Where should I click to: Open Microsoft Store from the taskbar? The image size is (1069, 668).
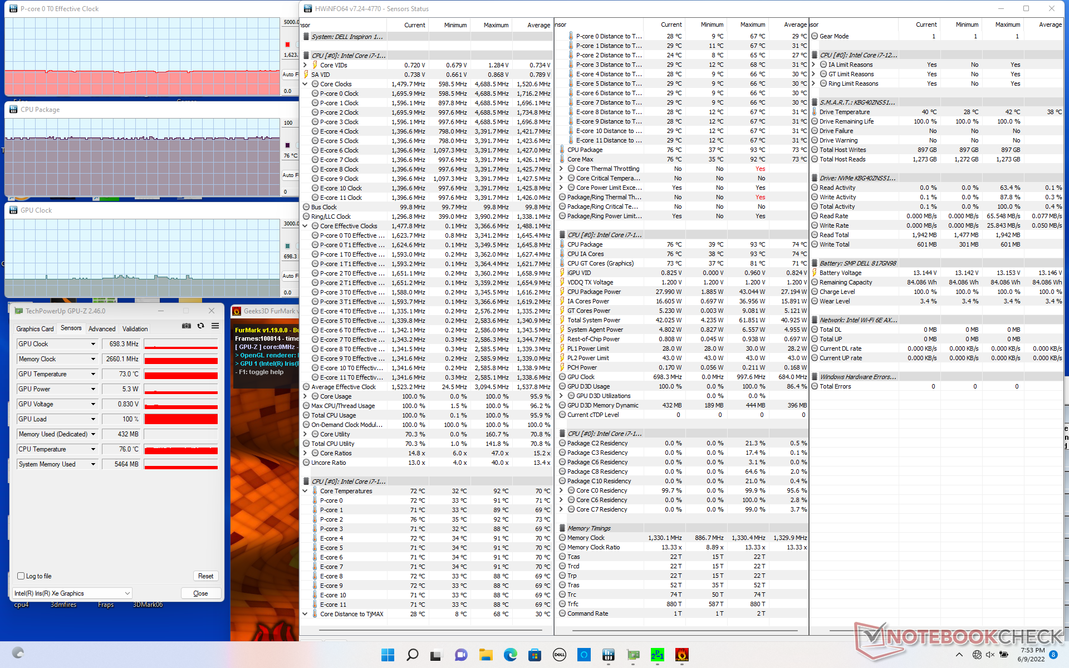pos(534,655)
